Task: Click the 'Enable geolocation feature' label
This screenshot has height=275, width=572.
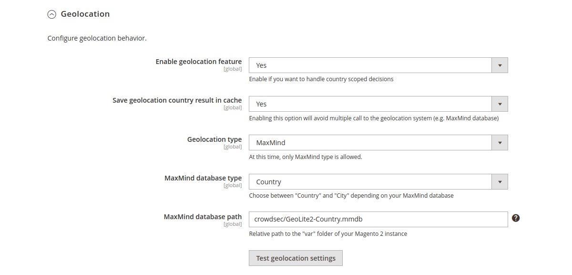Action: (198, 62)
